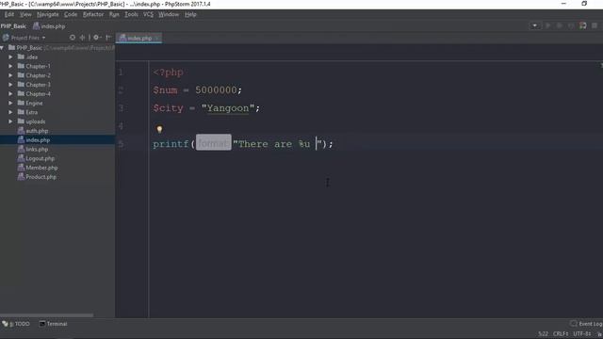
Task: Click the PHP file icon of auth.php
Action: pos(21,131)
